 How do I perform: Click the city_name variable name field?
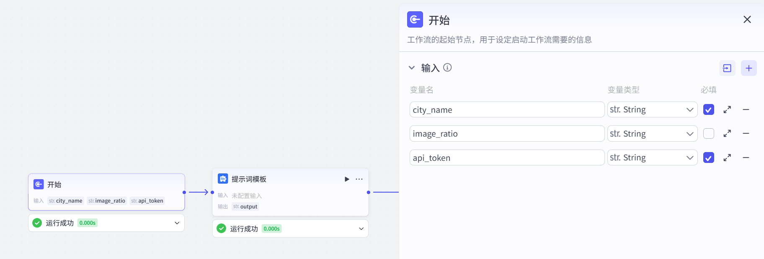[x=507, y=109]
